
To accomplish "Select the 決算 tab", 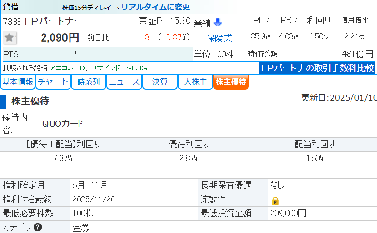I will coord(160,82).
